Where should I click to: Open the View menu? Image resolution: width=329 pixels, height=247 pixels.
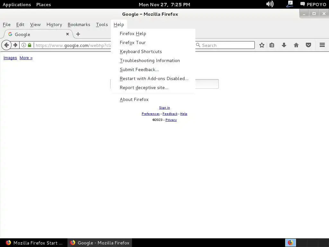coord(35,24)
